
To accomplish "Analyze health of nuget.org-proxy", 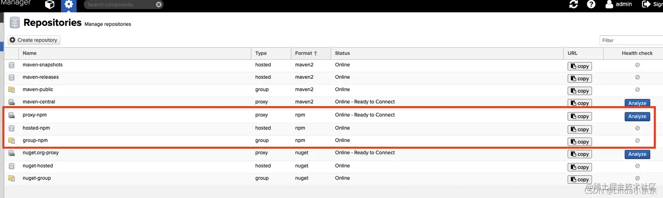I will [x=637, y=154].
